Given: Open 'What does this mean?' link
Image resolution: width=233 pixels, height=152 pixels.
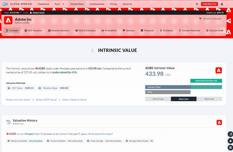Looking at the screenshot, I should [100, 134].
